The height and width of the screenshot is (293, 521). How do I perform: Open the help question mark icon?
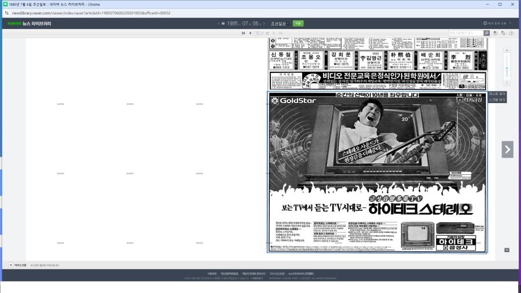(511, 33)
